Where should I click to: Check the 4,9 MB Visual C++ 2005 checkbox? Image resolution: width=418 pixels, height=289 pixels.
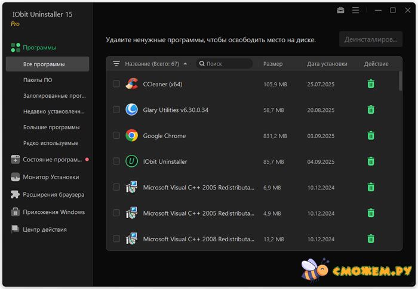point(116,213)
